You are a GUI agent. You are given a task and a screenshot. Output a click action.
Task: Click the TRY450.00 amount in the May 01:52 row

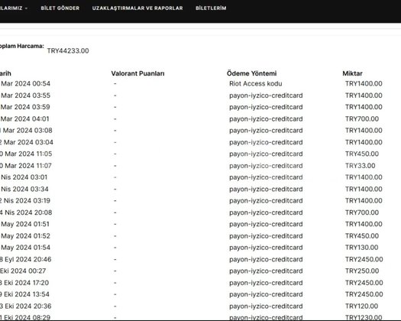(362, 236)
